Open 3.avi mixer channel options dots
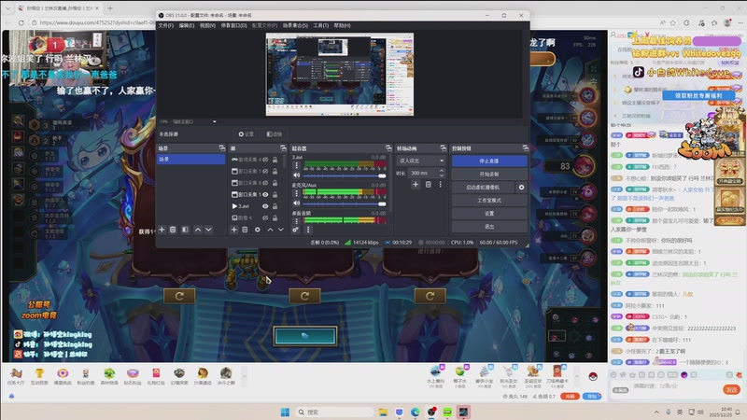 point(296,166)
